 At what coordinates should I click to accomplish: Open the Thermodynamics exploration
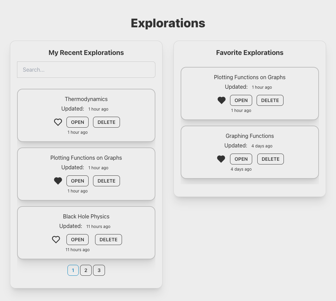pyautogui.click(x=77, y=122)
